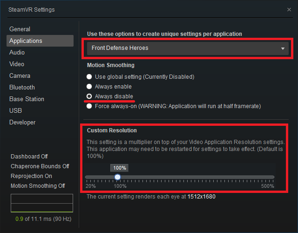This screenshot has height=233, width=298.
Task: Click the frame timing graph
Action: (42, 203)
